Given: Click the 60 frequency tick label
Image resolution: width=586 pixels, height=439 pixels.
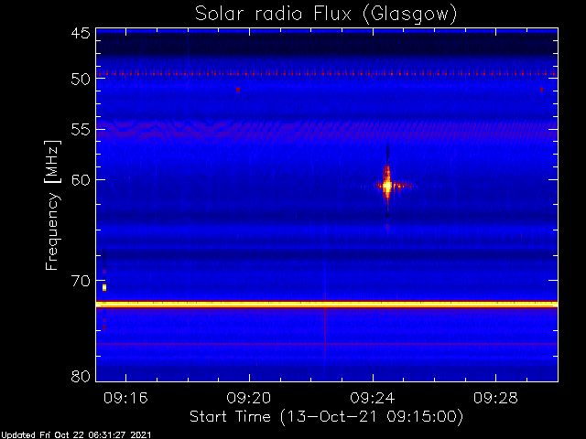Looking at the screenshot, I should [x=81, y=180].
